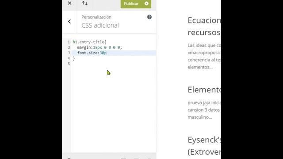Screen dimensions: 283x159
Task: Open the help question mark icon
Action: tap(149, 17)
